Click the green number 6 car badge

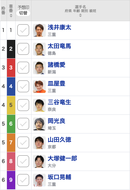point(11,124)
